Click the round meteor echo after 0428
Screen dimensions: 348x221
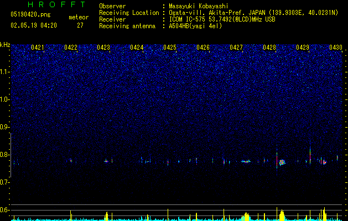click(x=282, y=162)
